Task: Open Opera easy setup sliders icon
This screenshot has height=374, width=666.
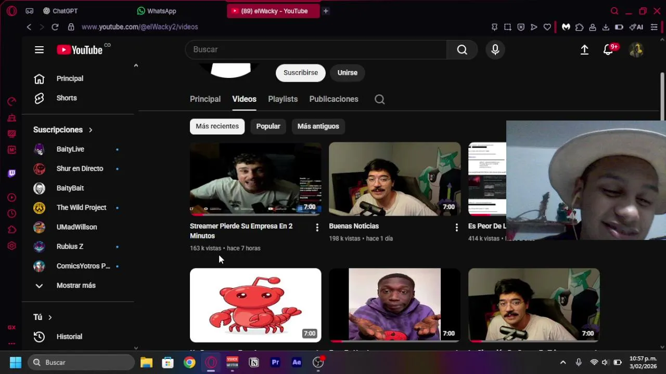Action: coord(654,27)
